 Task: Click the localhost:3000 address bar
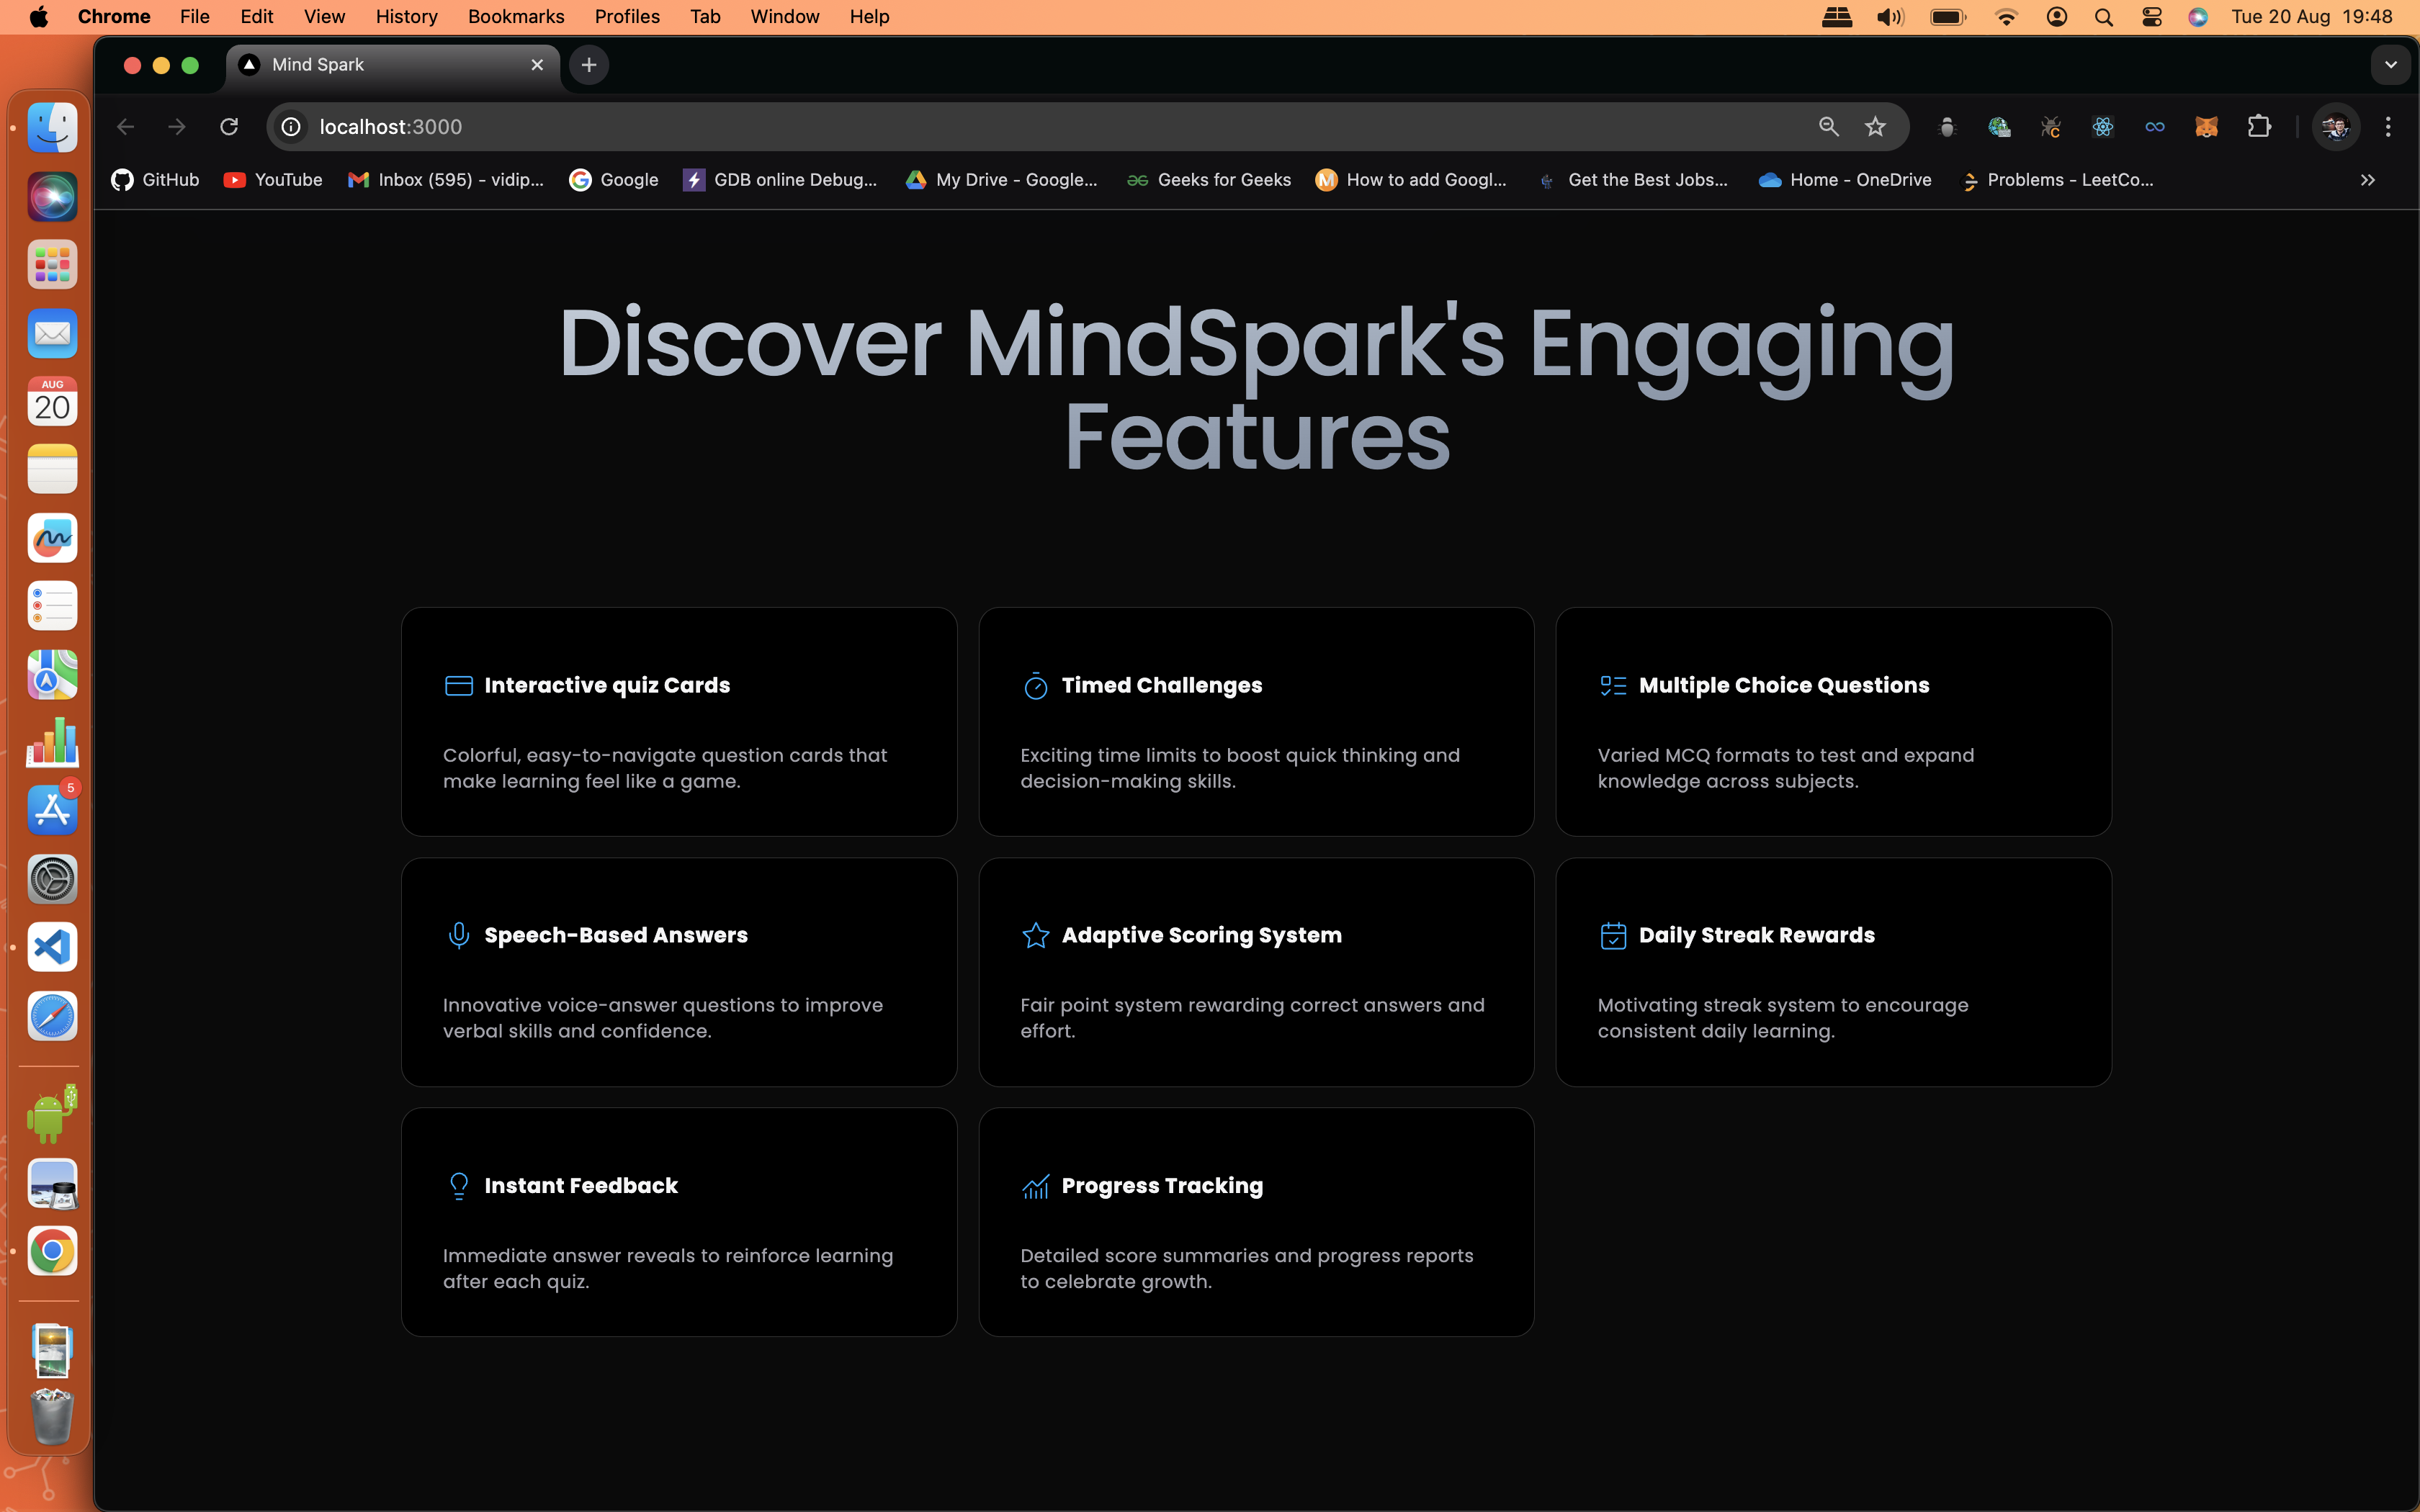click(1000, 127)
